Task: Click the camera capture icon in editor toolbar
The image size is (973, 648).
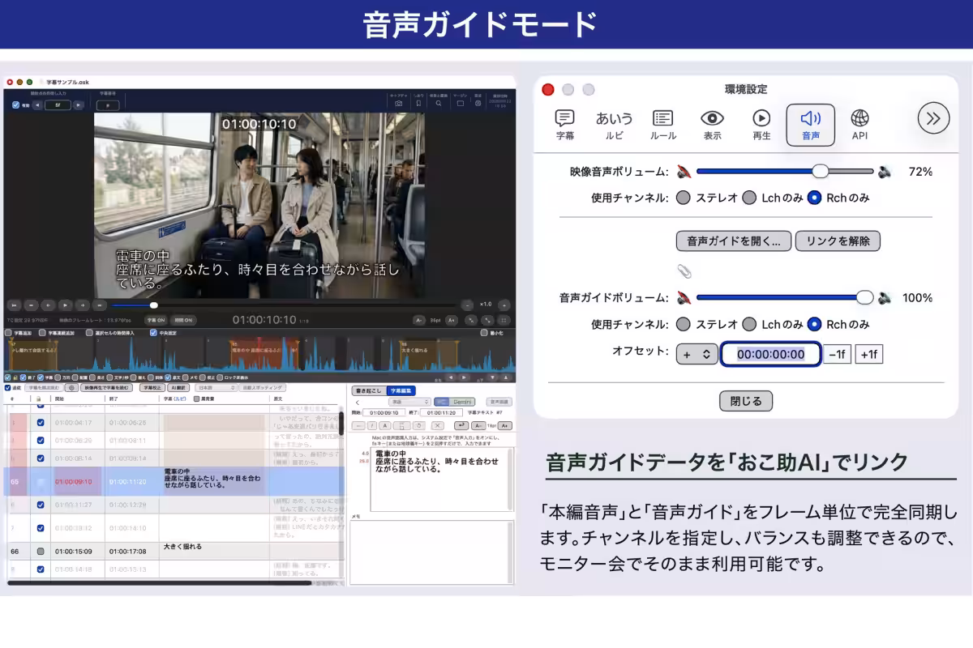Action: [x=398, y=104]
